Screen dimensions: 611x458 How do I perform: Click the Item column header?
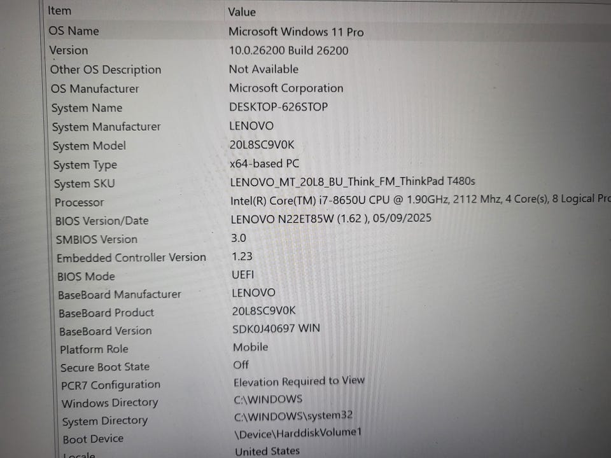(60, 11)
